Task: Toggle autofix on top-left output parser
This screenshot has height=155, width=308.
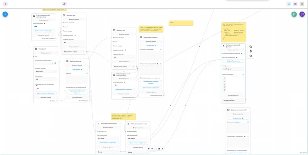Action: pyautogui.click(x=35, y=27)
